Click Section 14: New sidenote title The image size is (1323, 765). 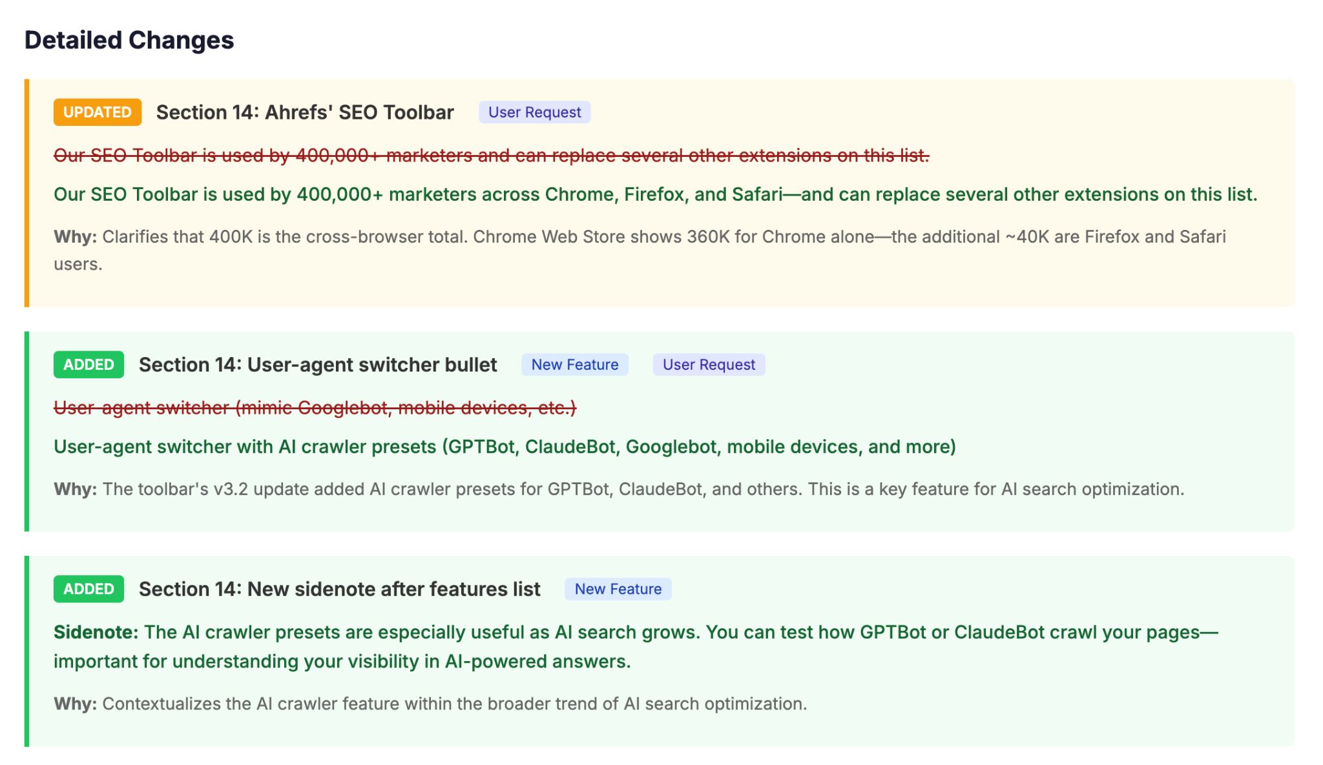click(x=339, y=589)
